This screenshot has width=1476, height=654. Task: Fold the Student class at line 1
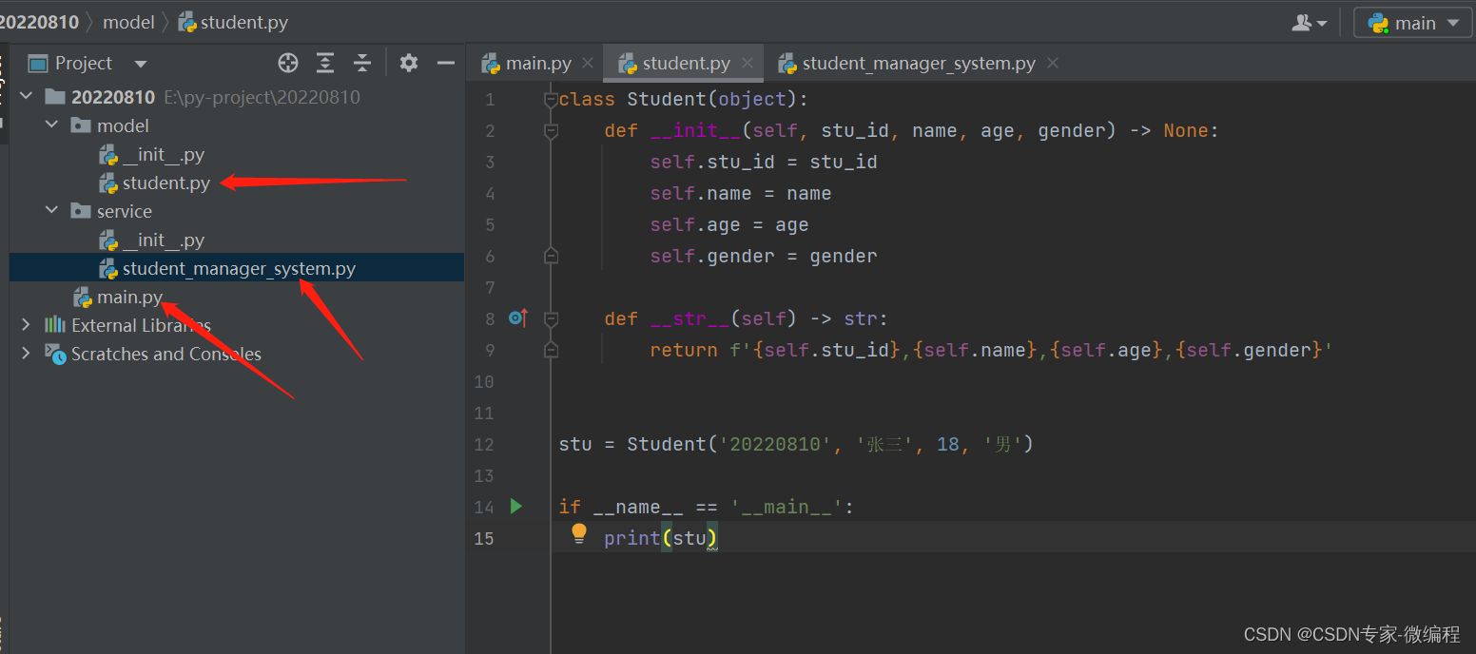pos(550,99)
